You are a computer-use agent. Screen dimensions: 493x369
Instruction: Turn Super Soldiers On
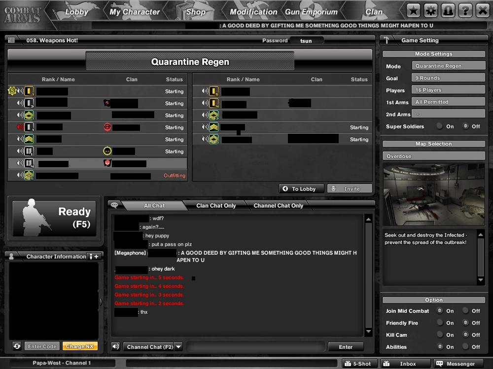click(x=440, y=126)
